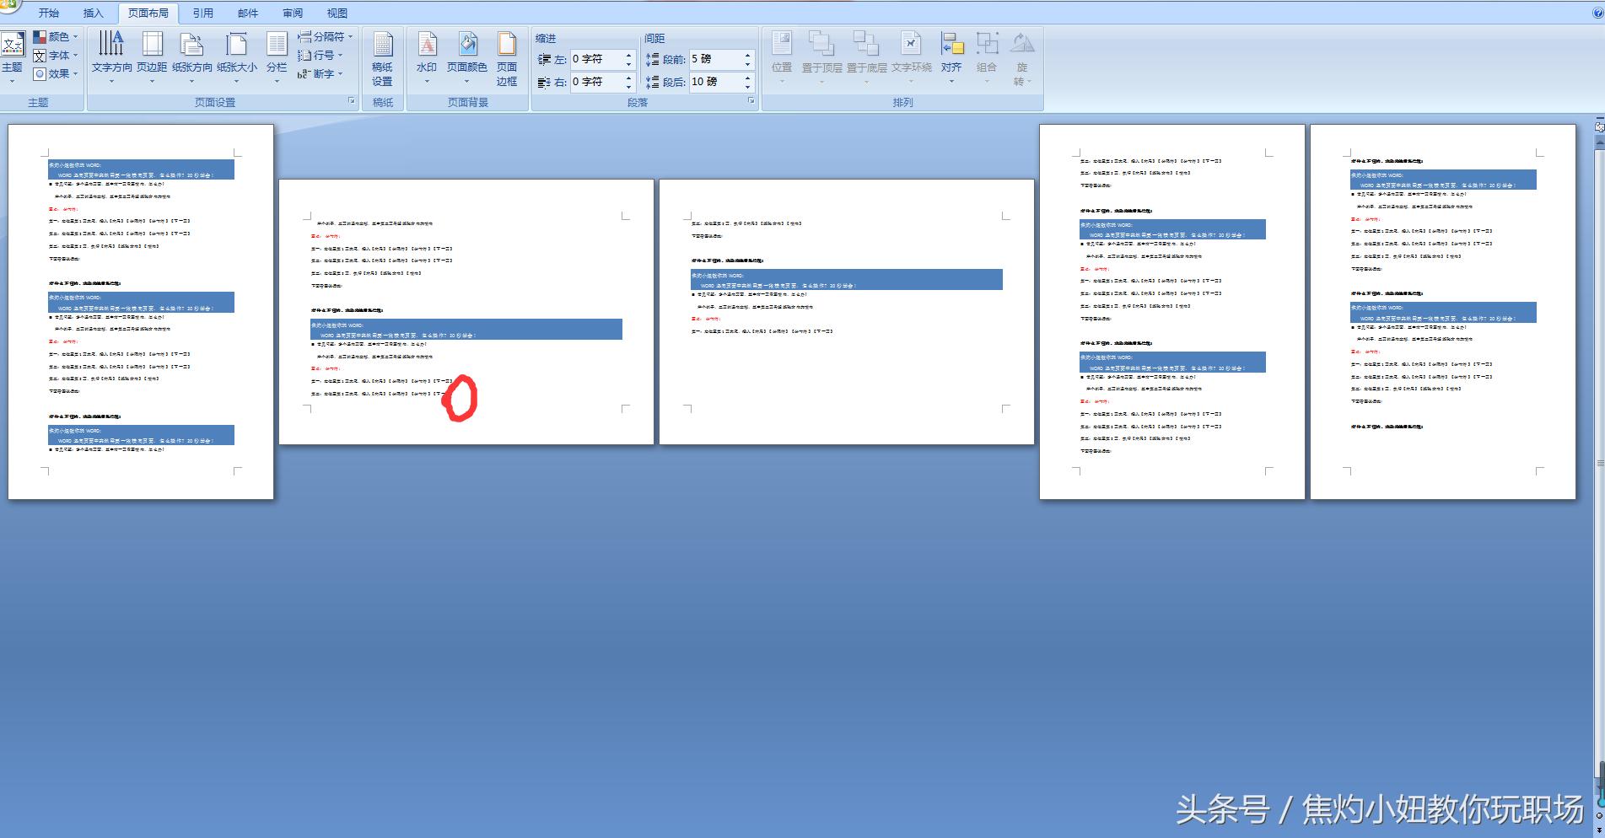Click the 置于顶层 bring to front button
This screenshot has height=838, width=1605.
(x=821, y=56)
